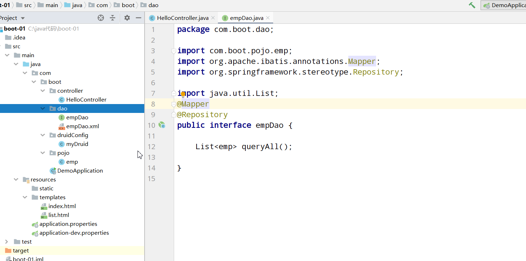
Task: Collapse the resources folder
Action: pyautogui.click(x=16, y=179)
